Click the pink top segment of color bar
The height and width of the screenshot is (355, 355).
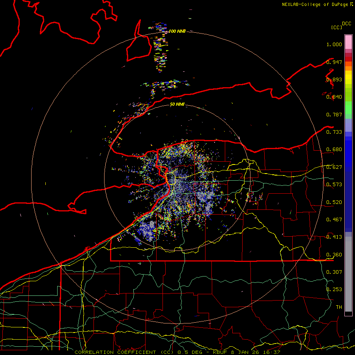pos(348,42)
